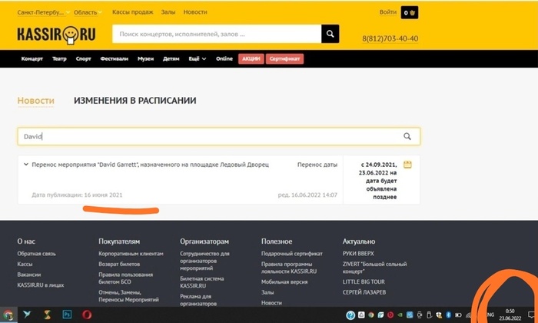This screenshot has height=323, width=538.
Task: Open Корпоративным клиентам footer link
Action: pyautogui.click(x=131, y=254)
